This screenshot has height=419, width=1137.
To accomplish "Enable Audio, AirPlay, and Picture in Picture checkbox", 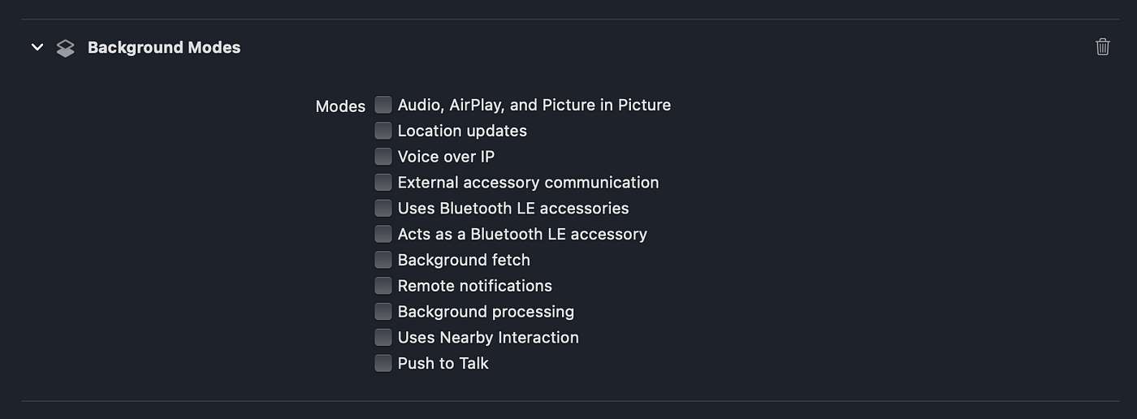I will click(x=383, y=105).
